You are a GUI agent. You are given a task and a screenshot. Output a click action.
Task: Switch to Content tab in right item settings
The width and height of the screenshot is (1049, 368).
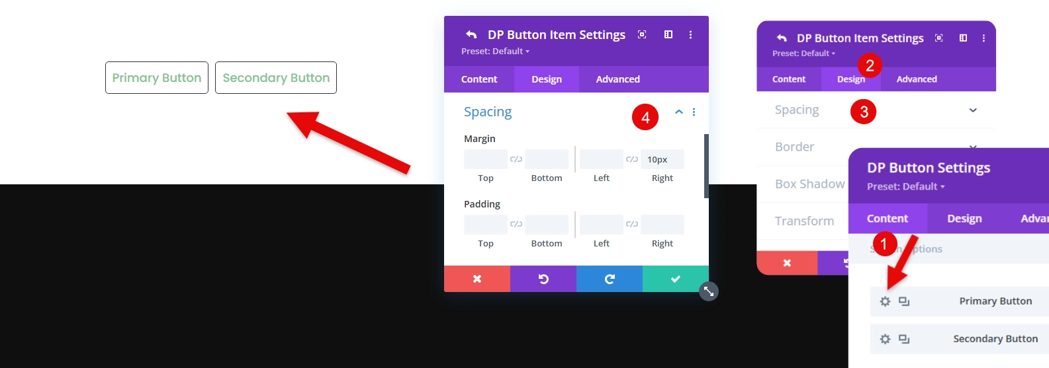[x=789, y=79]
